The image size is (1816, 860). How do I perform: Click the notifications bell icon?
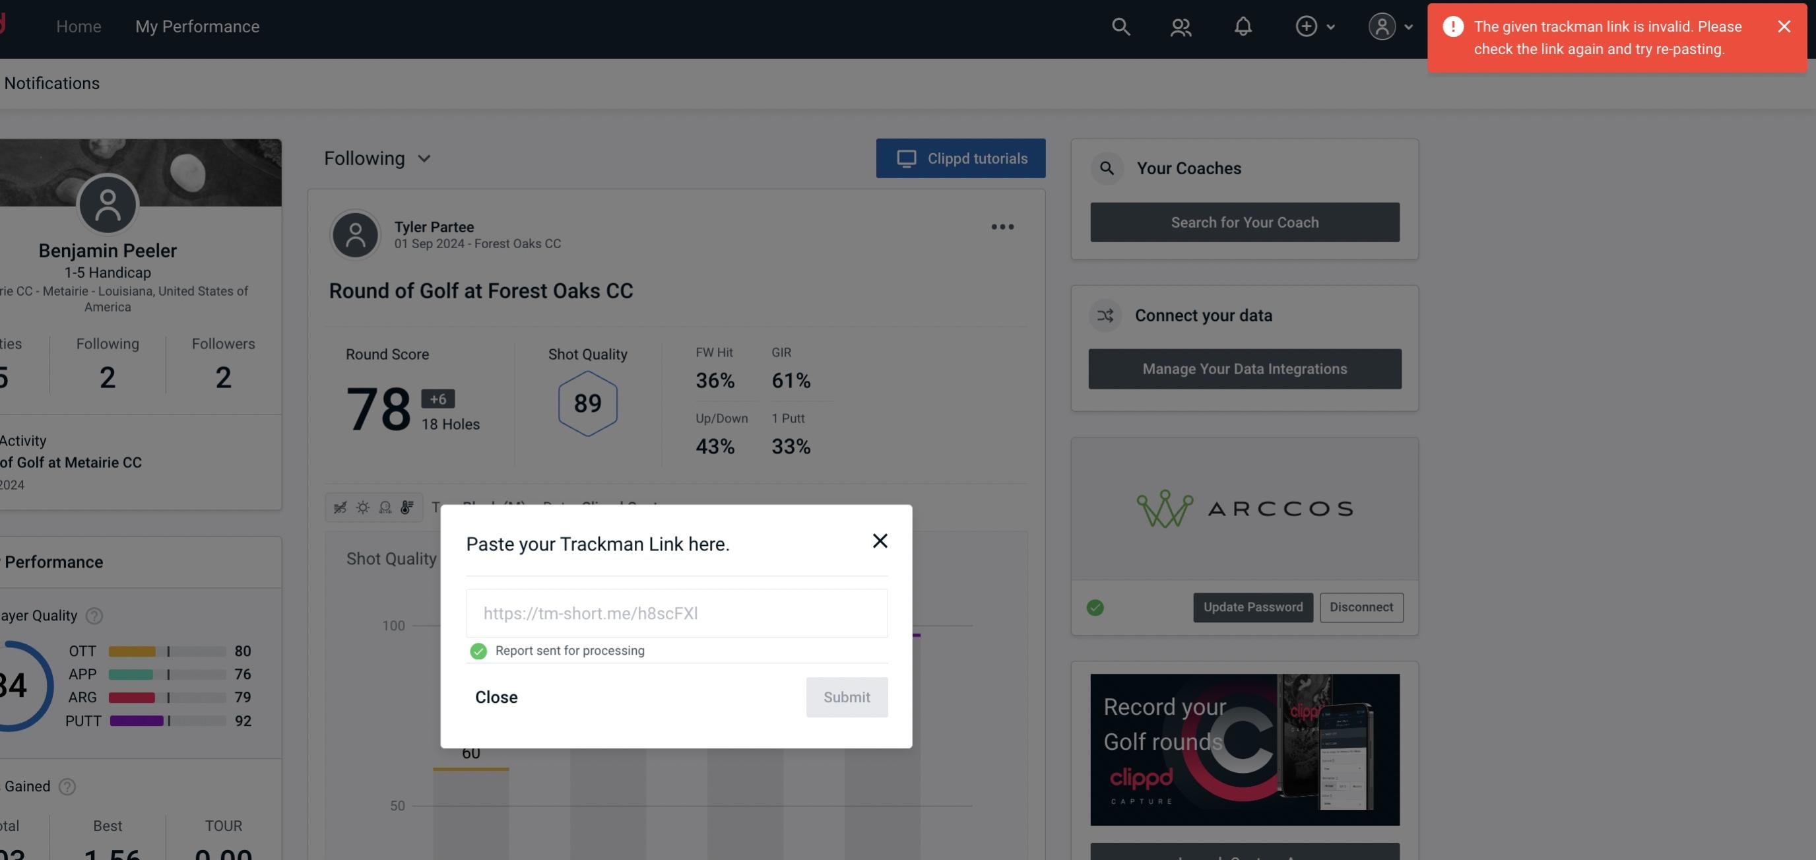(x=1243, y=24)
